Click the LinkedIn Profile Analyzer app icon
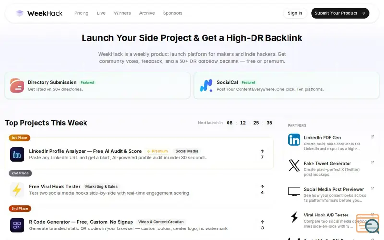Screen dimensions: 384x240 pos(17,155)
